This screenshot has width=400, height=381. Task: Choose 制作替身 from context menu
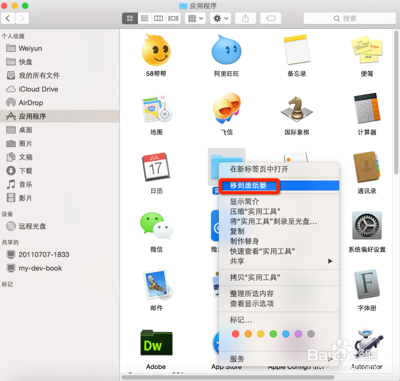click(x=279, y=241)
